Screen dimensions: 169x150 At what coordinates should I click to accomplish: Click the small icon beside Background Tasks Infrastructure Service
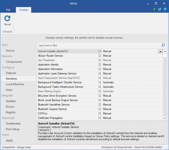pos(100,87)
